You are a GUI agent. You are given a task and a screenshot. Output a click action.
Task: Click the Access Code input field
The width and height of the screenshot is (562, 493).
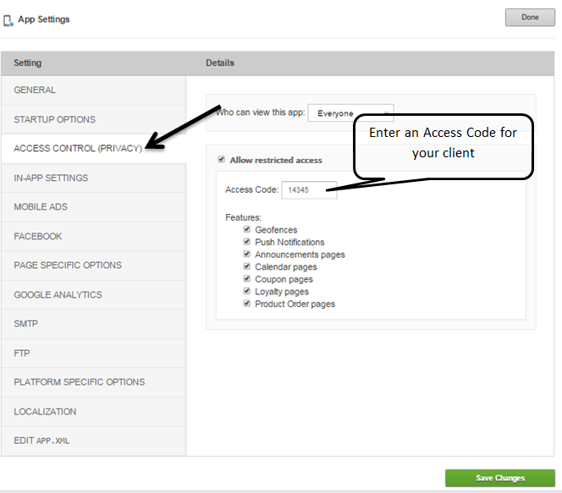309,190
